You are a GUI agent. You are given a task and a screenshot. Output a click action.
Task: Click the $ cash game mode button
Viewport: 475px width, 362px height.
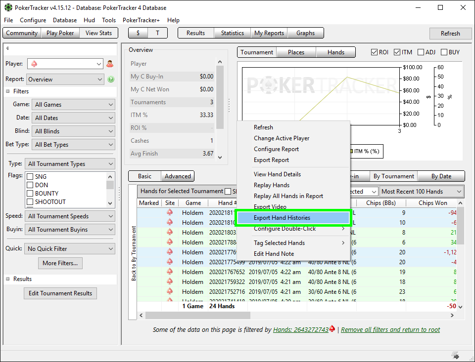(138, 33)
